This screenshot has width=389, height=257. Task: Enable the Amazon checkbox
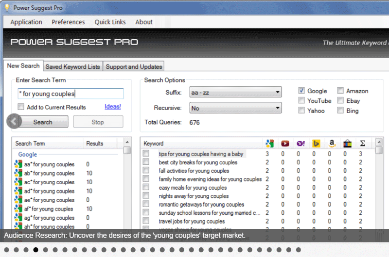[x=340, y=91]
